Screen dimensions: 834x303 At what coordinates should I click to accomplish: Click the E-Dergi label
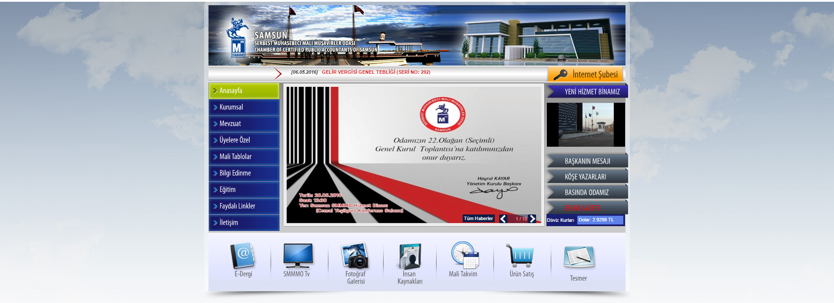(243, 274)
